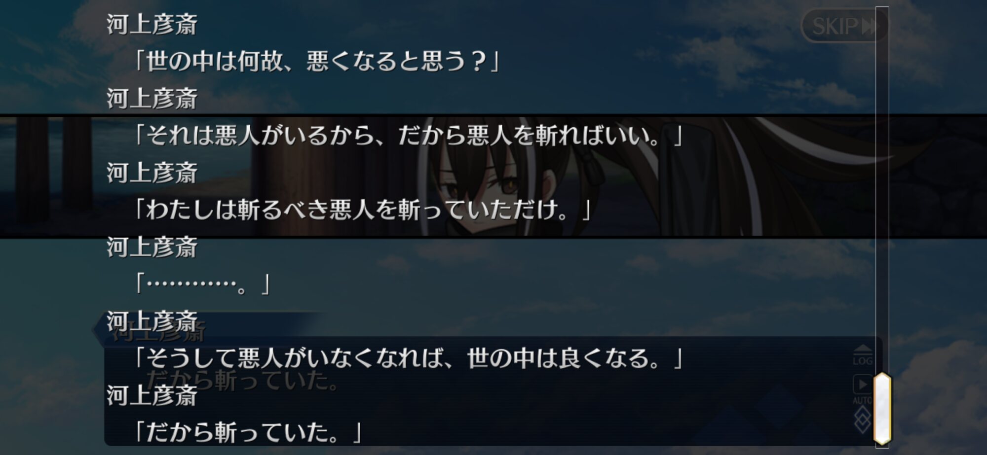This screenshot has height=455, width=987.
Task: Toggle the AUTO play icon
Action: (x=862, y=389)
